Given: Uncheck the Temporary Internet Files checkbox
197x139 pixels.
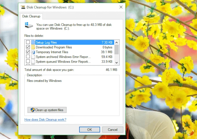Looking at the screenshot, I should point(28,52).
